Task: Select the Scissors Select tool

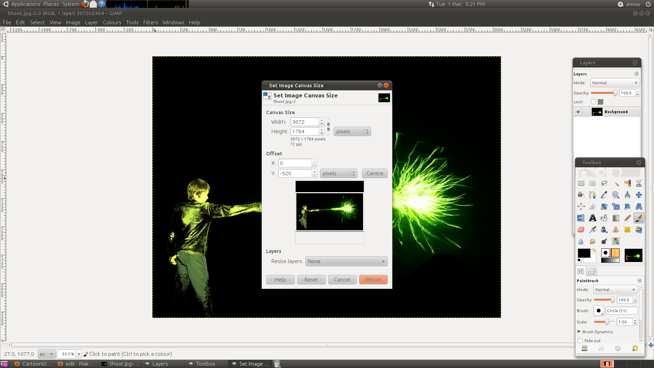Action: coord(639,183)
